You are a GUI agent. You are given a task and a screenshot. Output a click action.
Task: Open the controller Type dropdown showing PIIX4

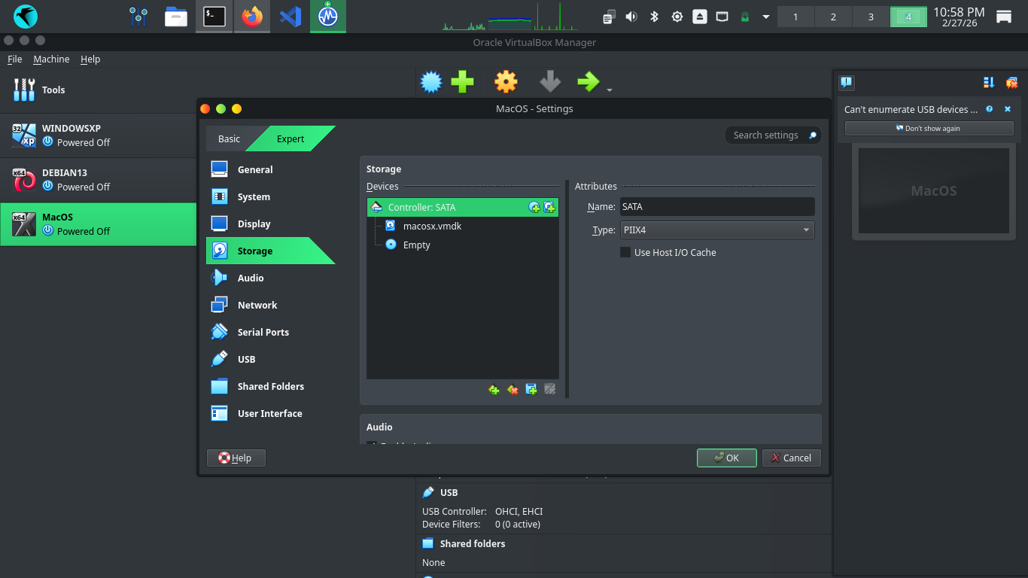pyautogui.click(x=717, y=230)
